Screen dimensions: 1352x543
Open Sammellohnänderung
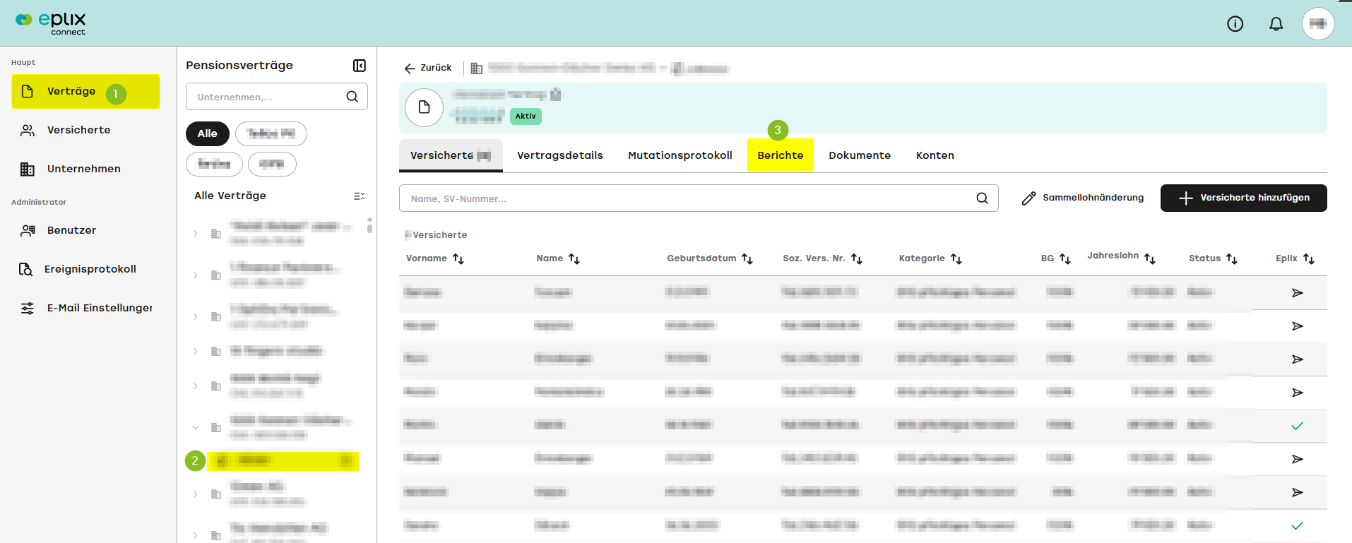(1083, 198)
